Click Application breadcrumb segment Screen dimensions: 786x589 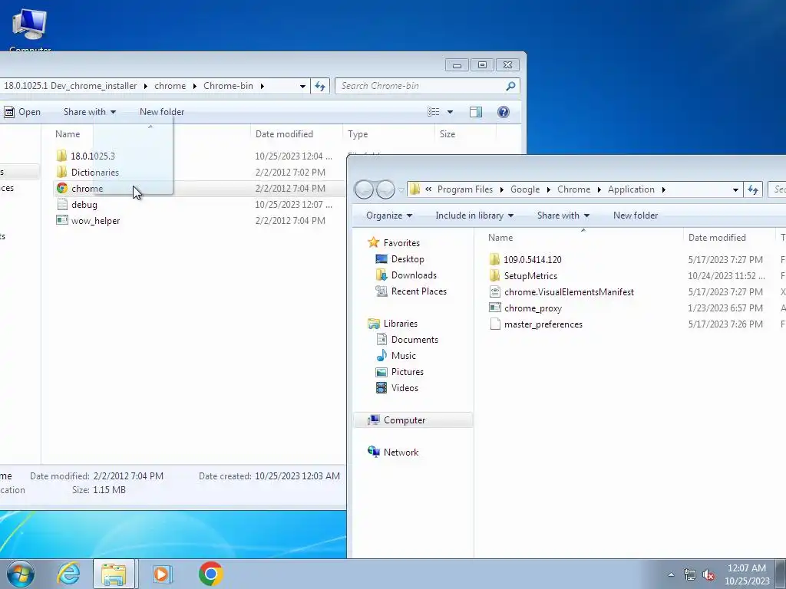pos(631,189)
